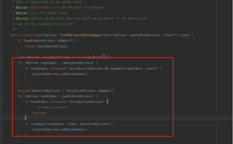Click the !eligibleAdvisors.isEmpty() expression
The image size is (233, 144).
(90, 91)
